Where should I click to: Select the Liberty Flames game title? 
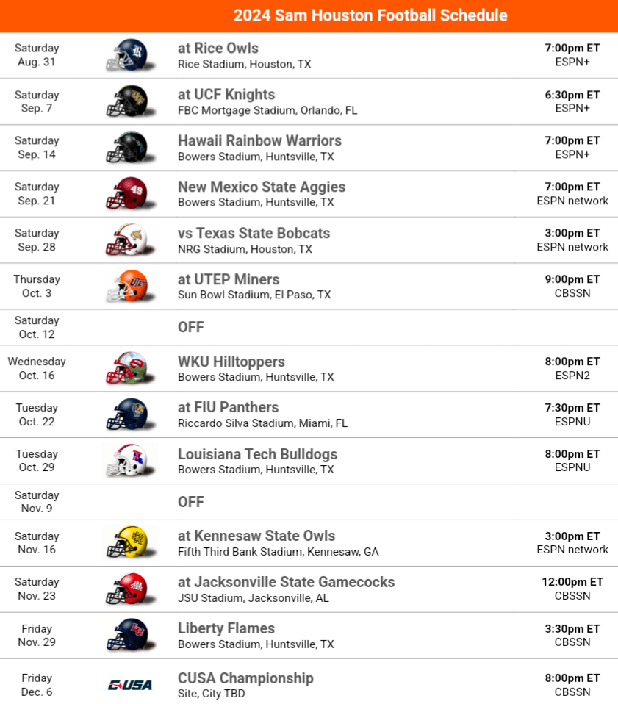(x=226, y=629)
